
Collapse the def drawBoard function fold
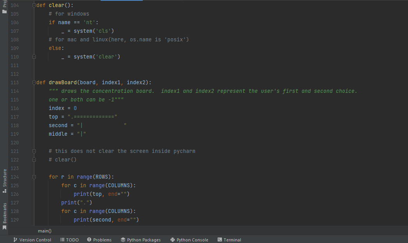click(34, 82)
